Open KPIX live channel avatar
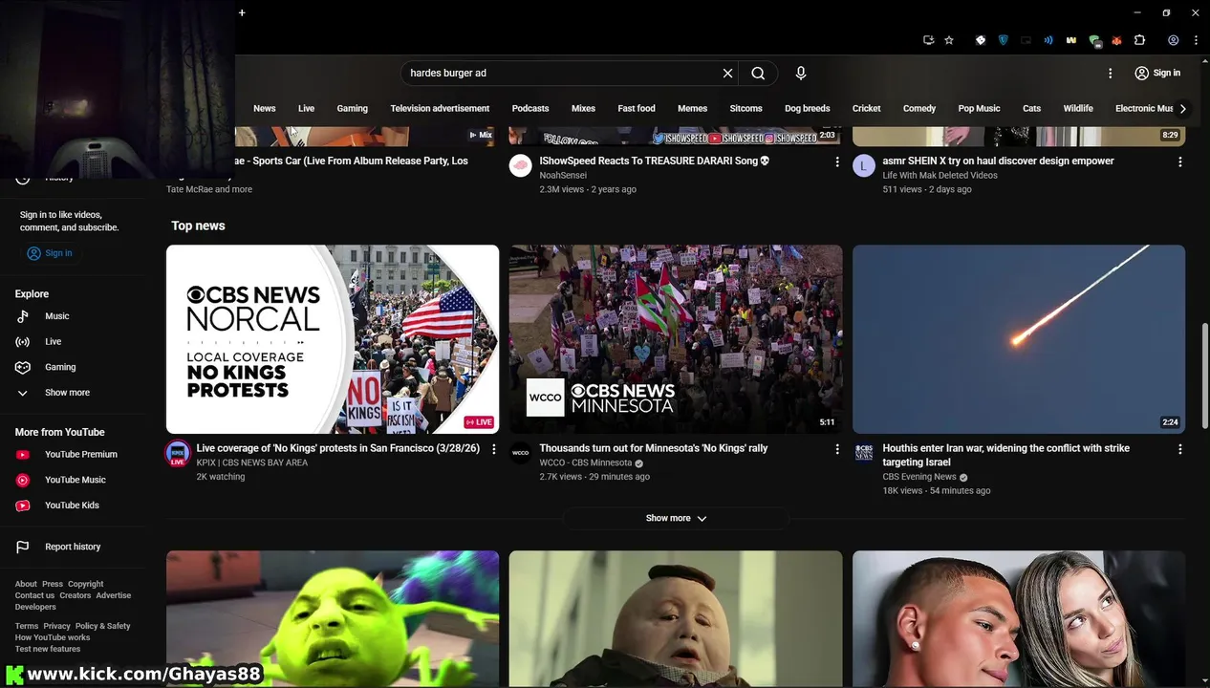1210x688 pixels. tap(178, 453)
